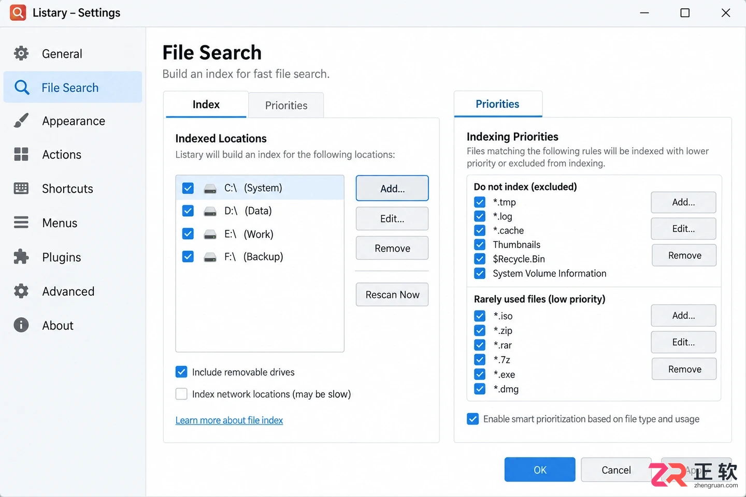The image size is (746, 497).
Task: Click Add... for Indexed Locations
Action: click(x=392, y=188)
